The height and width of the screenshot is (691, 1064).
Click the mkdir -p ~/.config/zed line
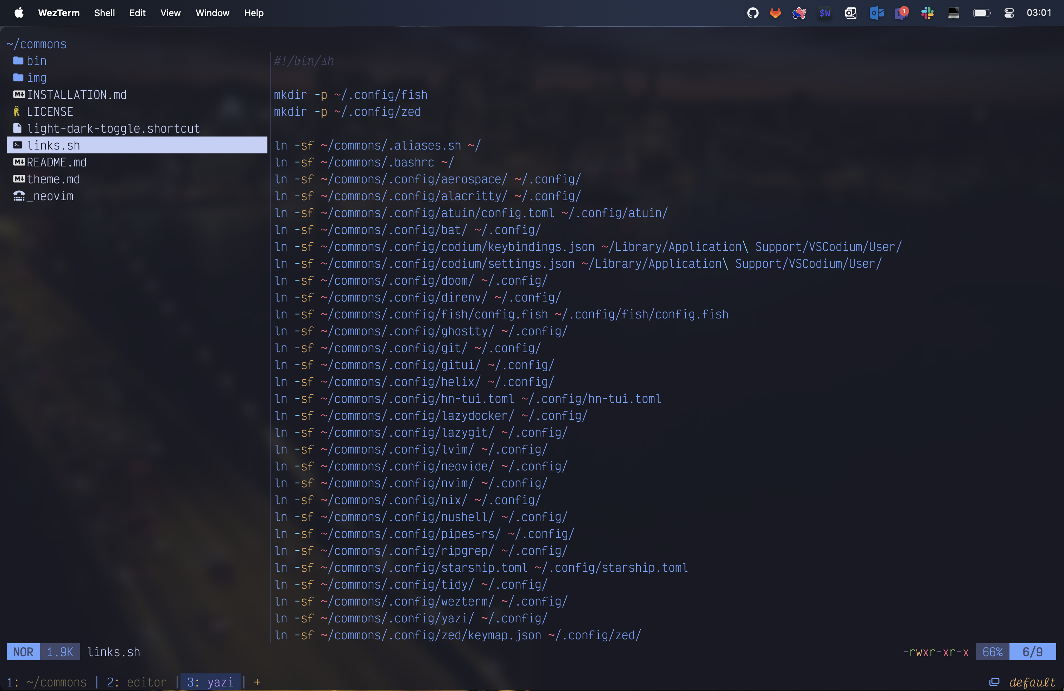(x=347, y=111)
